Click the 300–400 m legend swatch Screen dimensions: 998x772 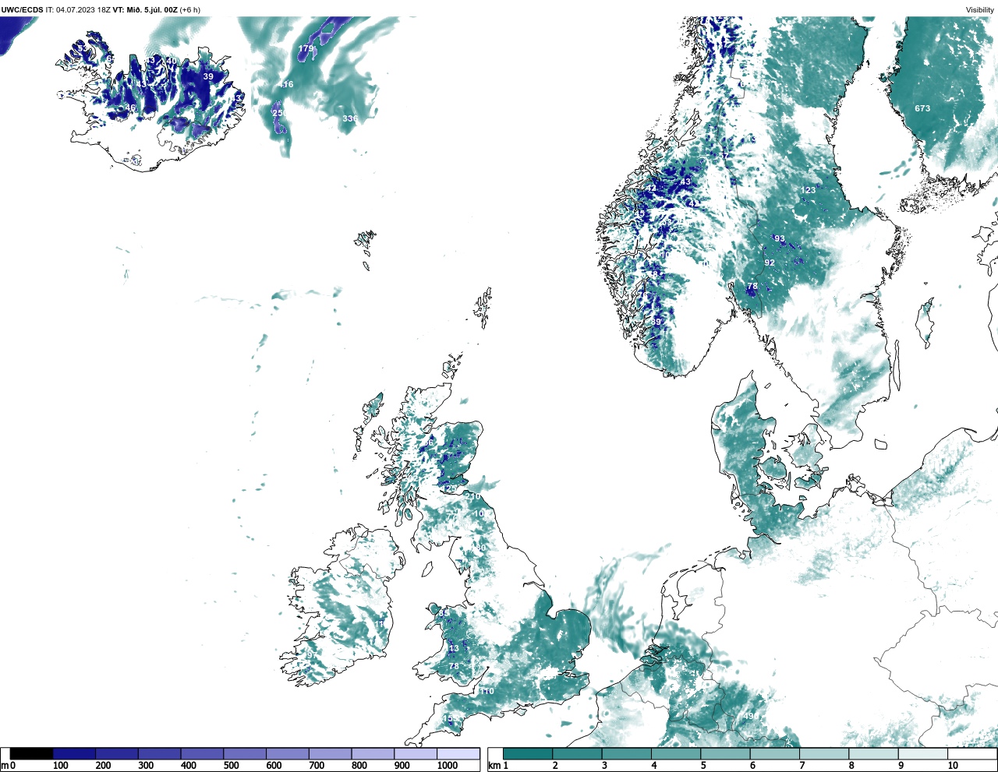click(160, 753)
